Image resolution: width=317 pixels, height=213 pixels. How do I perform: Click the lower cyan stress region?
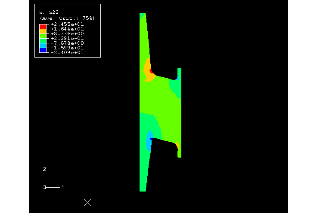[x=149, y=141]
